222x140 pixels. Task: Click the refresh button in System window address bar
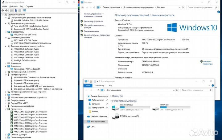[x=183, y=7]
